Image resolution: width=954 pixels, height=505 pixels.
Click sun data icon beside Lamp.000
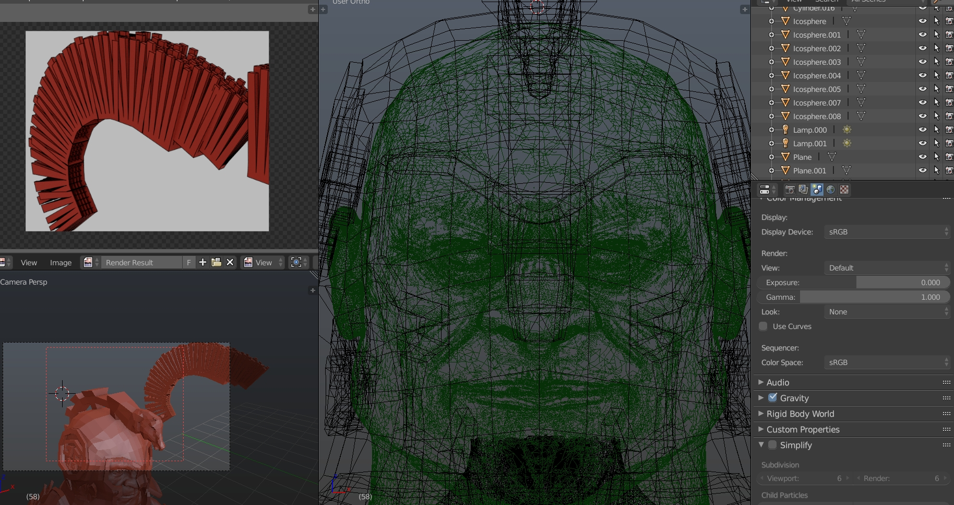[x=847, y=130]
